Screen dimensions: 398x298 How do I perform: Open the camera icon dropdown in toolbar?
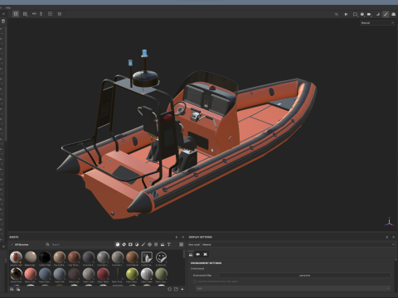(x=370, y=14)
